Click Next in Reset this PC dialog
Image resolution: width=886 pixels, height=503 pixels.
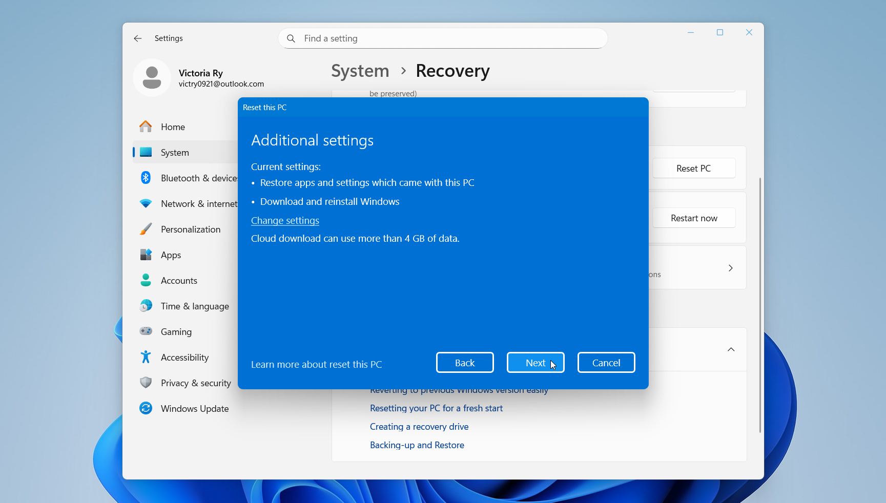pyautogui.click(x=535, y=363)
